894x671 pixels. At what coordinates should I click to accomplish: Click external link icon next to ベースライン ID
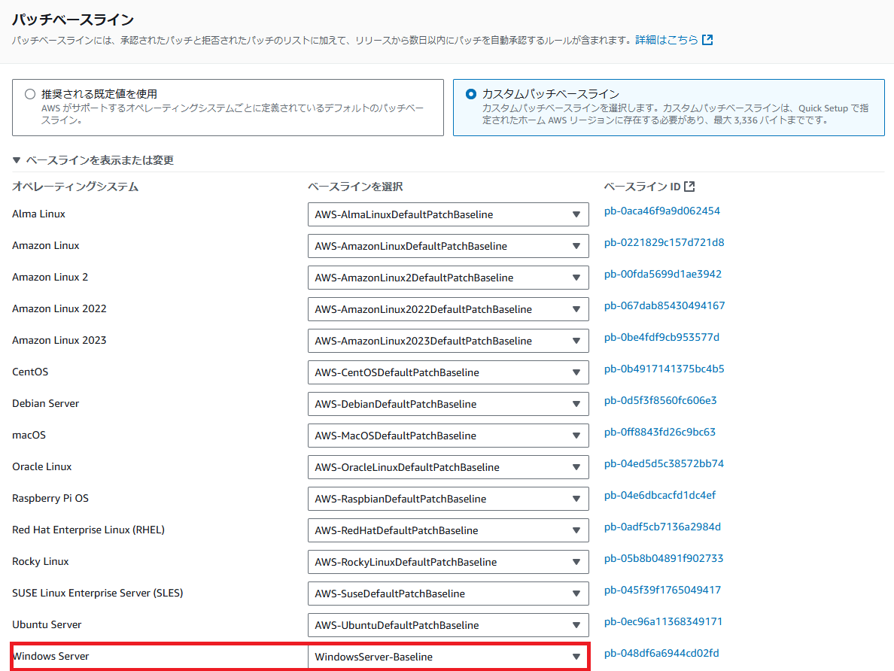point(689,187)
